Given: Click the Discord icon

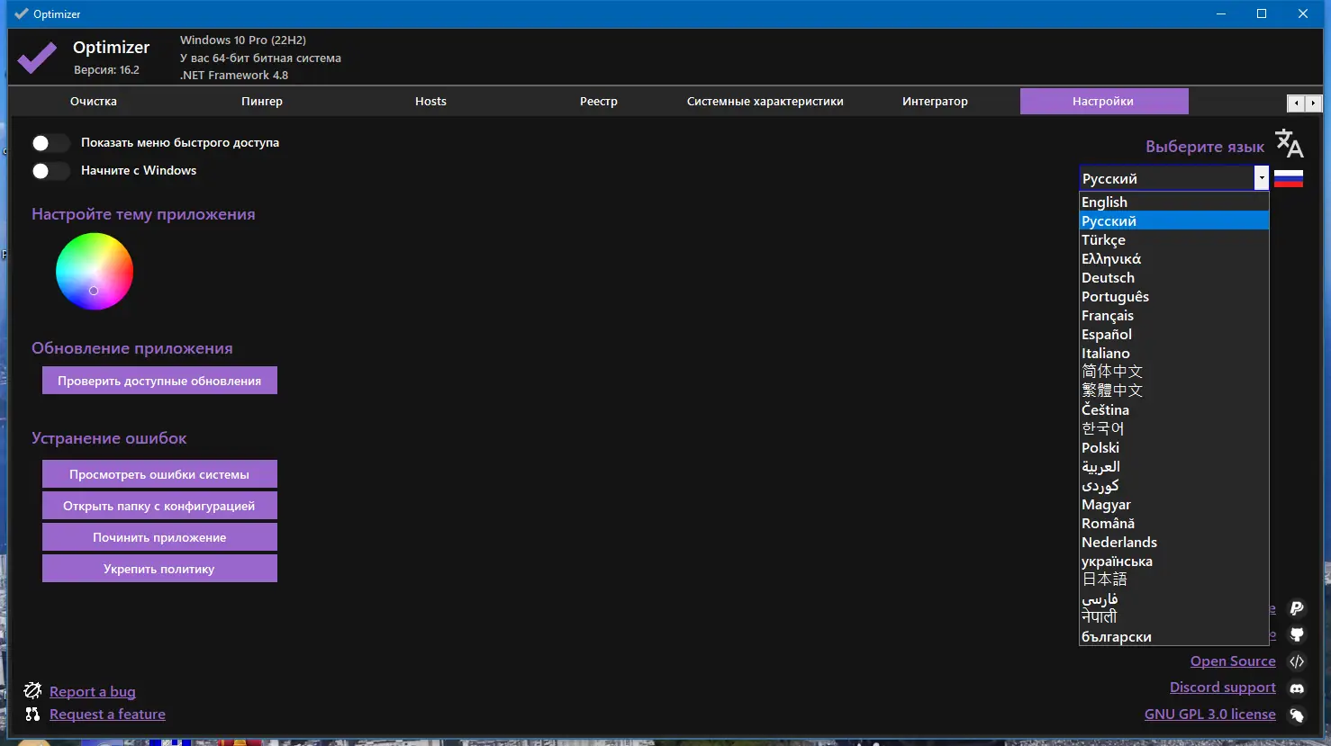Looking at the screenshot, I should coord(1297,688).
